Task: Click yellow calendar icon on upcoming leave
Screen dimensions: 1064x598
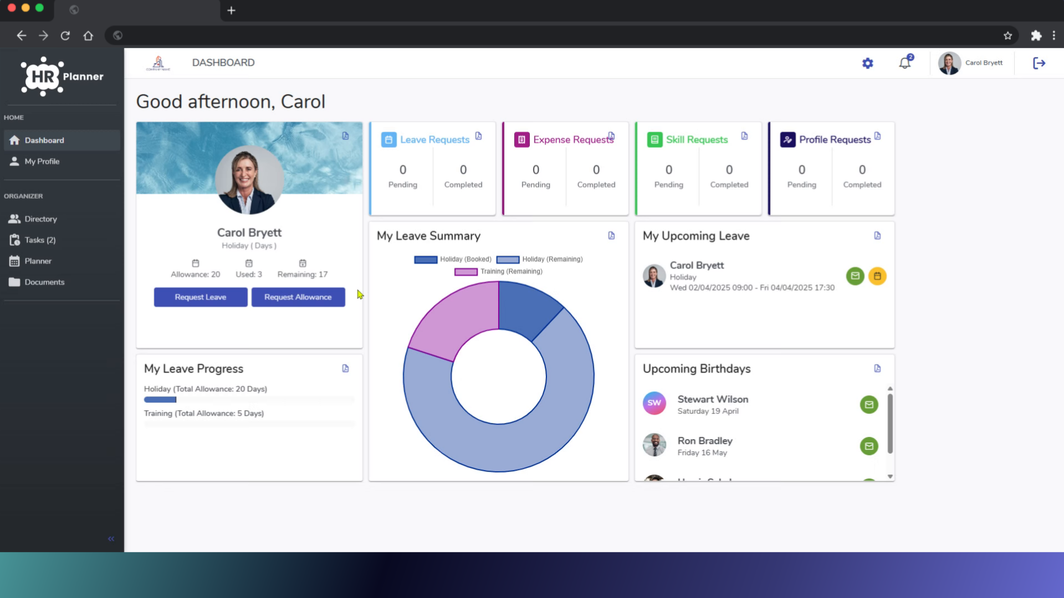Action: click(x=877, y=276)
